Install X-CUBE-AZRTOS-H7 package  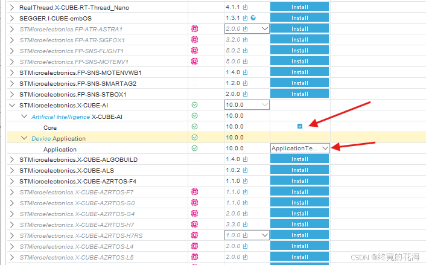point(299,224)
